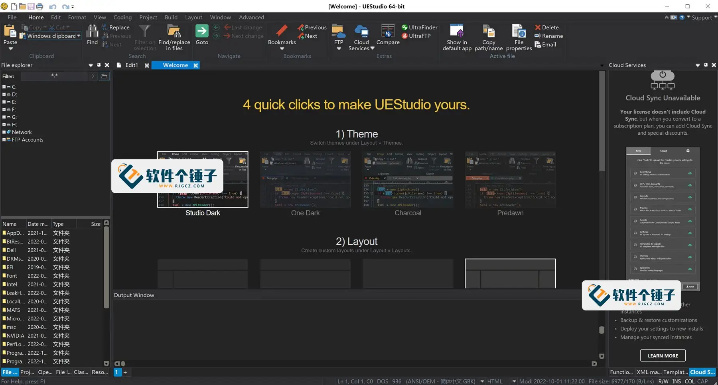Open Windows clipboard dropdown

point(79,36)
